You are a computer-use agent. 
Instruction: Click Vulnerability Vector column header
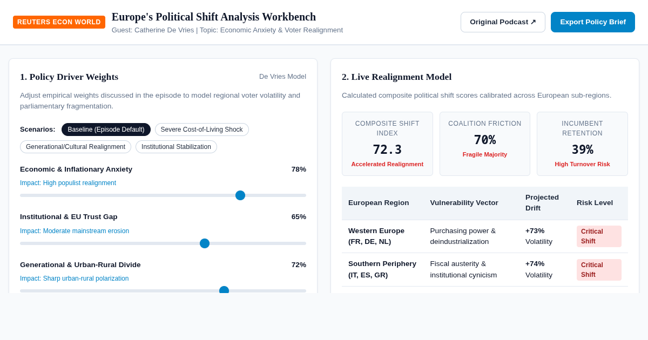[464, 203]
